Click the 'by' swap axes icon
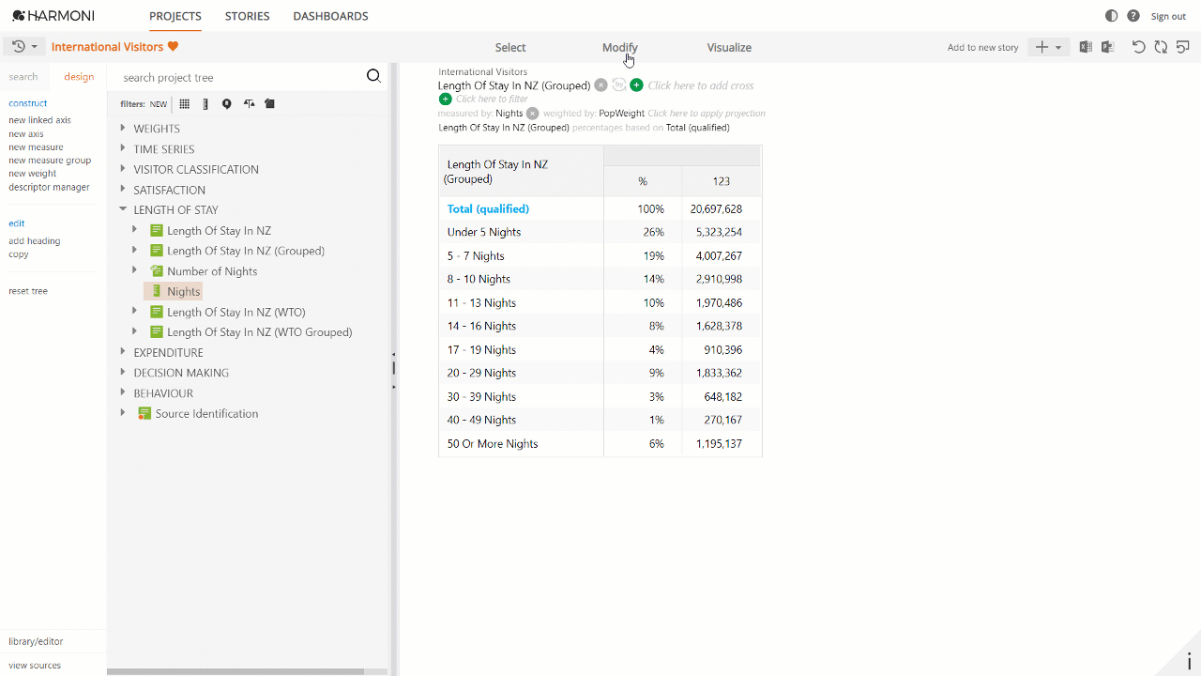Viewport: 1201px width, 676px height. (618, 85)
